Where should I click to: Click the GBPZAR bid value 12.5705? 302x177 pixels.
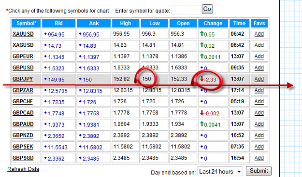click(x=58, y=91)
